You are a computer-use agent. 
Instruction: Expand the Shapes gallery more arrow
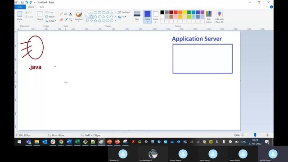115,21
